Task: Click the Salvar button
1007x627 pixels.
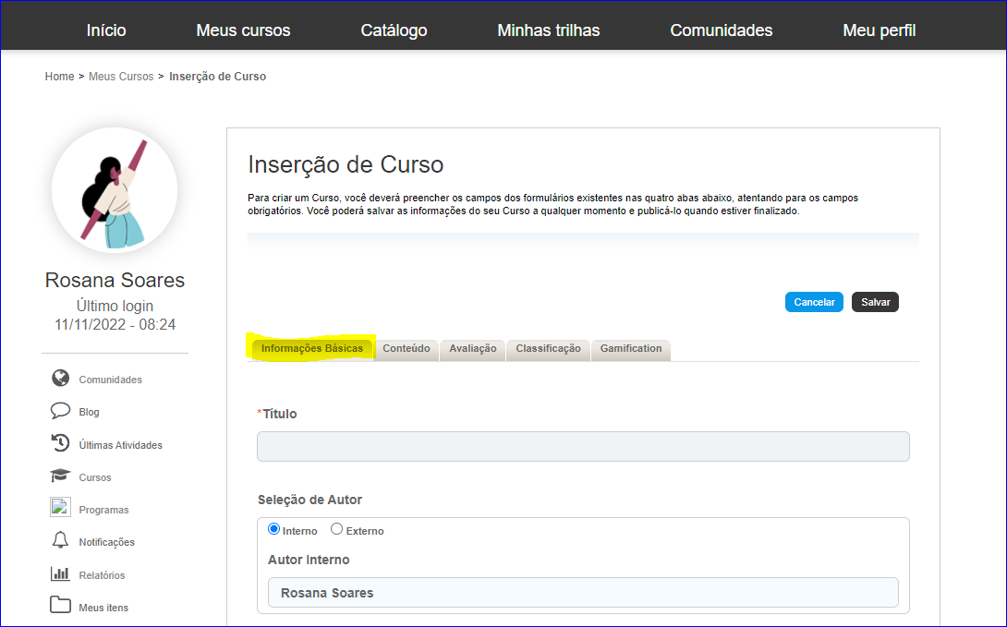Action: [875, 302]
